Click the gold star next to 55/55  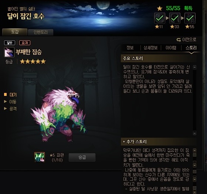(x=160, y=9)
